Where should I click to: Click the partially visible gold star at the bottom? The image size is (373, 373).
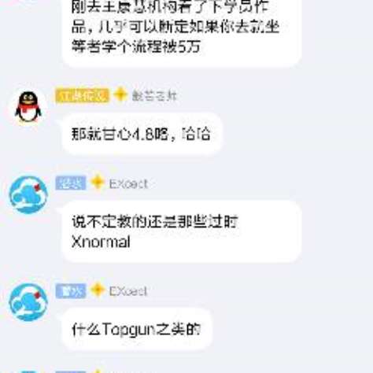(98, 371)
